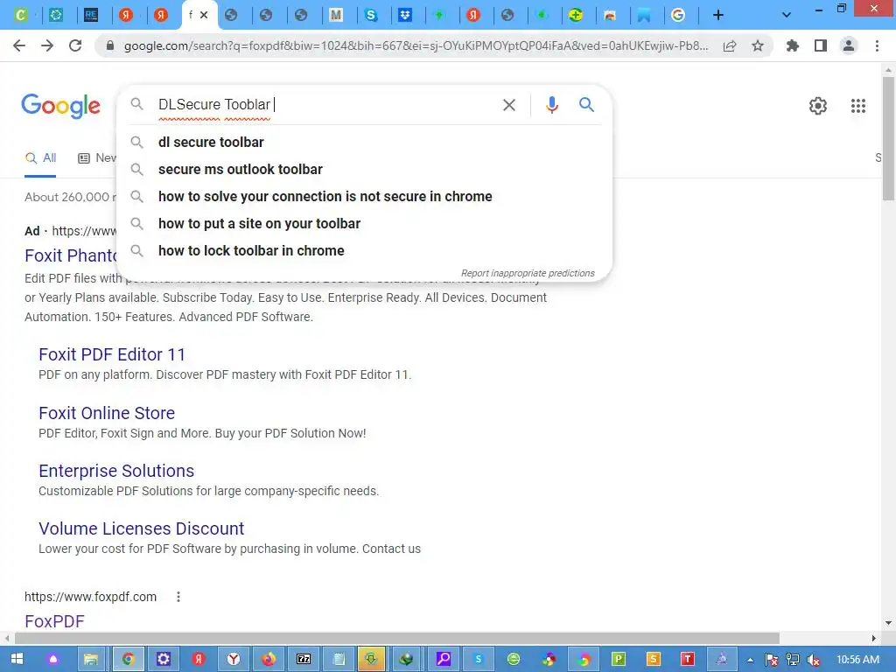This screenshot has width=896, height=672.
Task: Click the Google logo
Action: pos(60,106)
